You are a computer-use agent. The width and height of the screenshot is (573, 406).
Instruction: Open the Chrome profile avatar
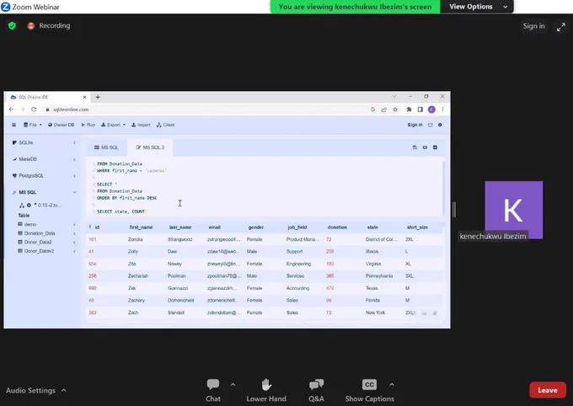tap(431, 110)
